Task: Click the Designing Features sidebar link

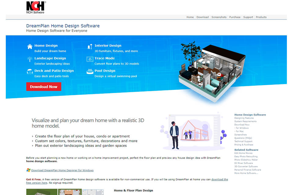Action: 244,118
